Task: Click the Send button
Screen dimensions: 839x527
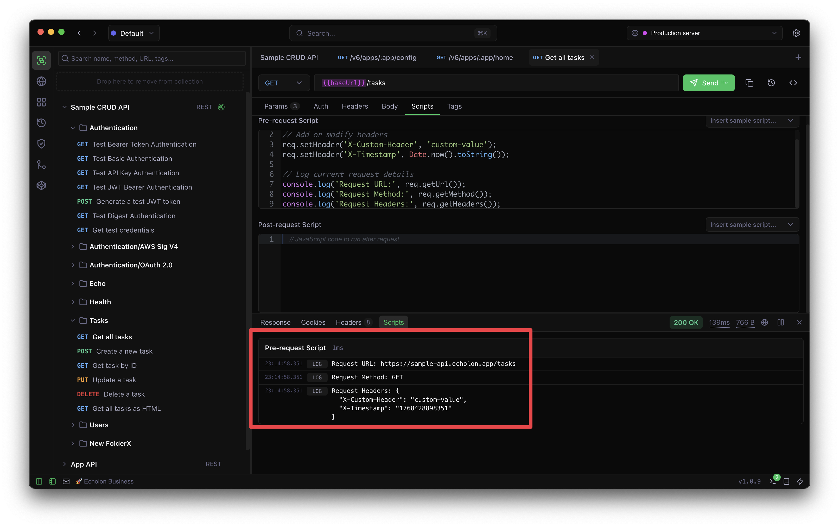Action: coord(709,83)
